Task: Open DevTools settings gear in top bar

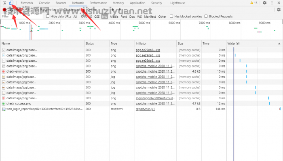Action: 264,3
